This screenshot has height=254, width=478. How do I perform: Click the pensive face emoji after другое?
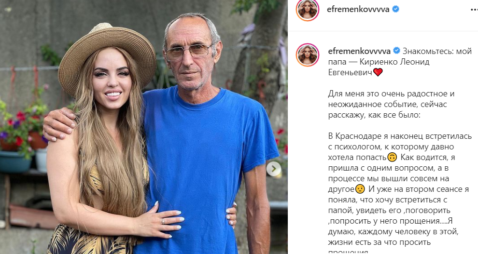360,189
